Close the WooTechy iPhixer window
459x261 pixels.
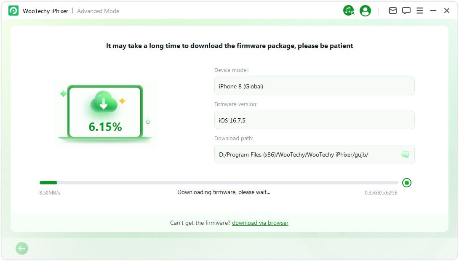tap(447, 11)
